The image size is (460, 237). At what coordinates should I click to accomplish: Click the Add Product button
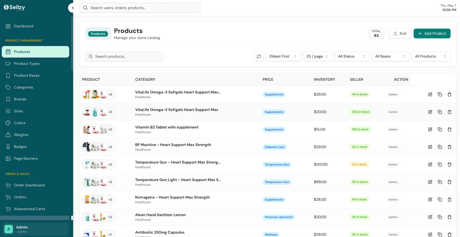tap(432, 33)
